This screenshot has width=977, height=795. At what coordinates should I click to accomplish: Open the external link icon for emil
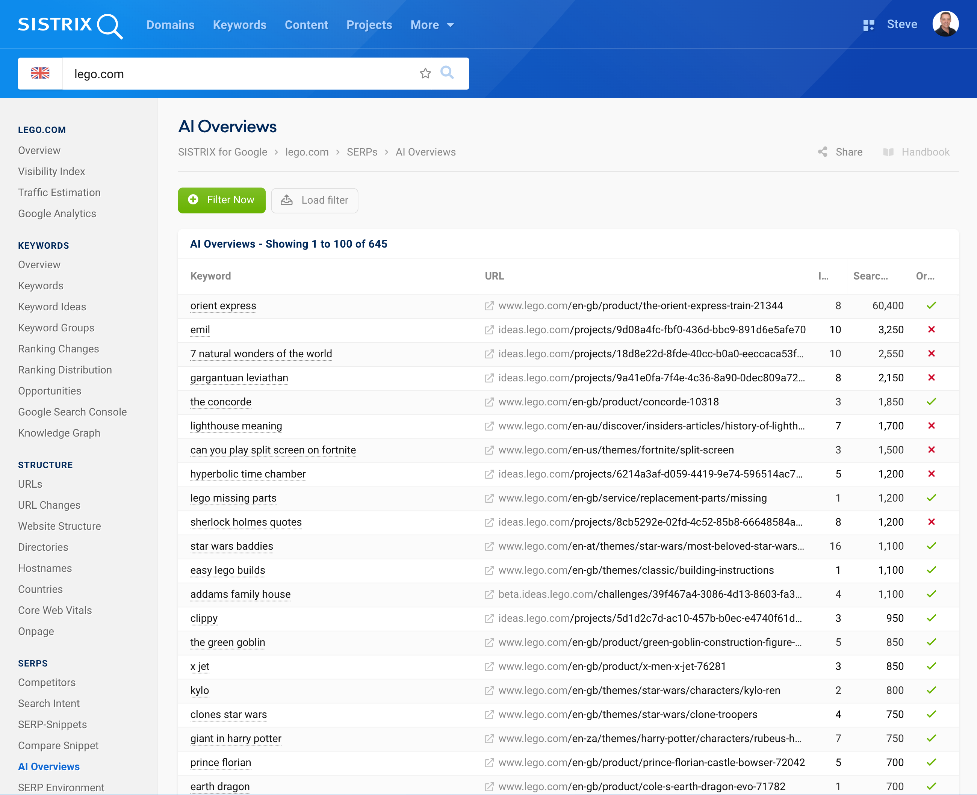[x=489, y=330]
